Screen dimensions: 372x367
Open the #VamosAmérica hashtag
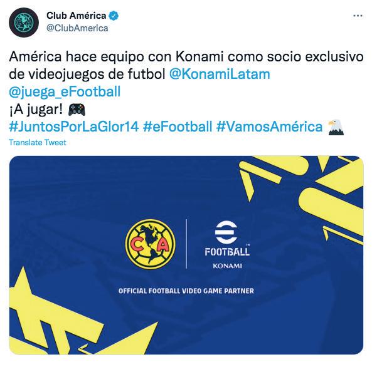pyautogui.click(x=270, y=127)
